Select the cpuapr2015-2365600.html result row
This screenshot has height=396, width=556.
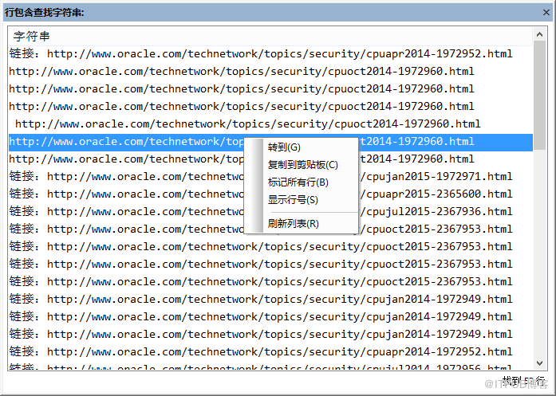point(270,194)
